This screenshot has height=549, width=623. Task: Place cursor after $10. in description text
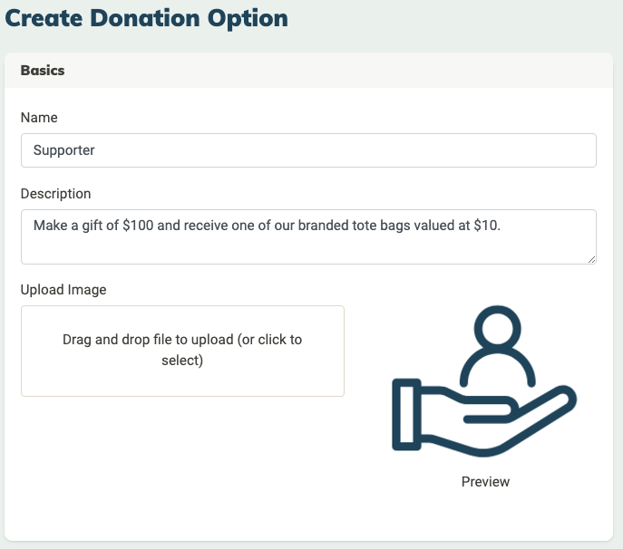click(x=501, y=226)
